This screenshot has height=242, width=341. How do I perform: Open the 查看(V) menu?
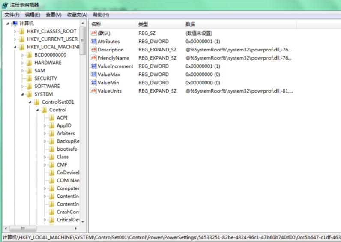click(x=54, y=15)
